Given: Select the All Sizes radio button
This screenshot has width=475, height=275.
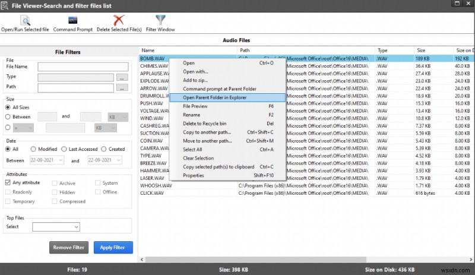Looking at the screenshot, I should tap(8, 108).
